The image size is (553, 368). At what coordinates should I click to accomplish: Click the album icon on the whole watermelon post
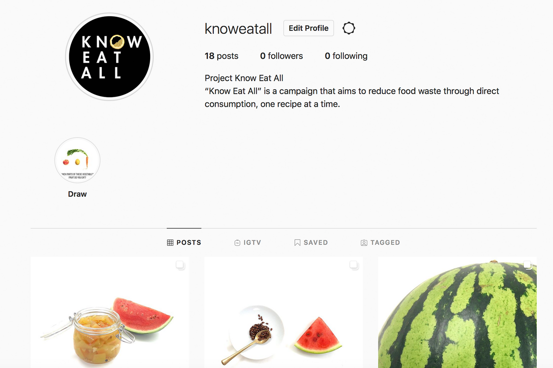528,265
